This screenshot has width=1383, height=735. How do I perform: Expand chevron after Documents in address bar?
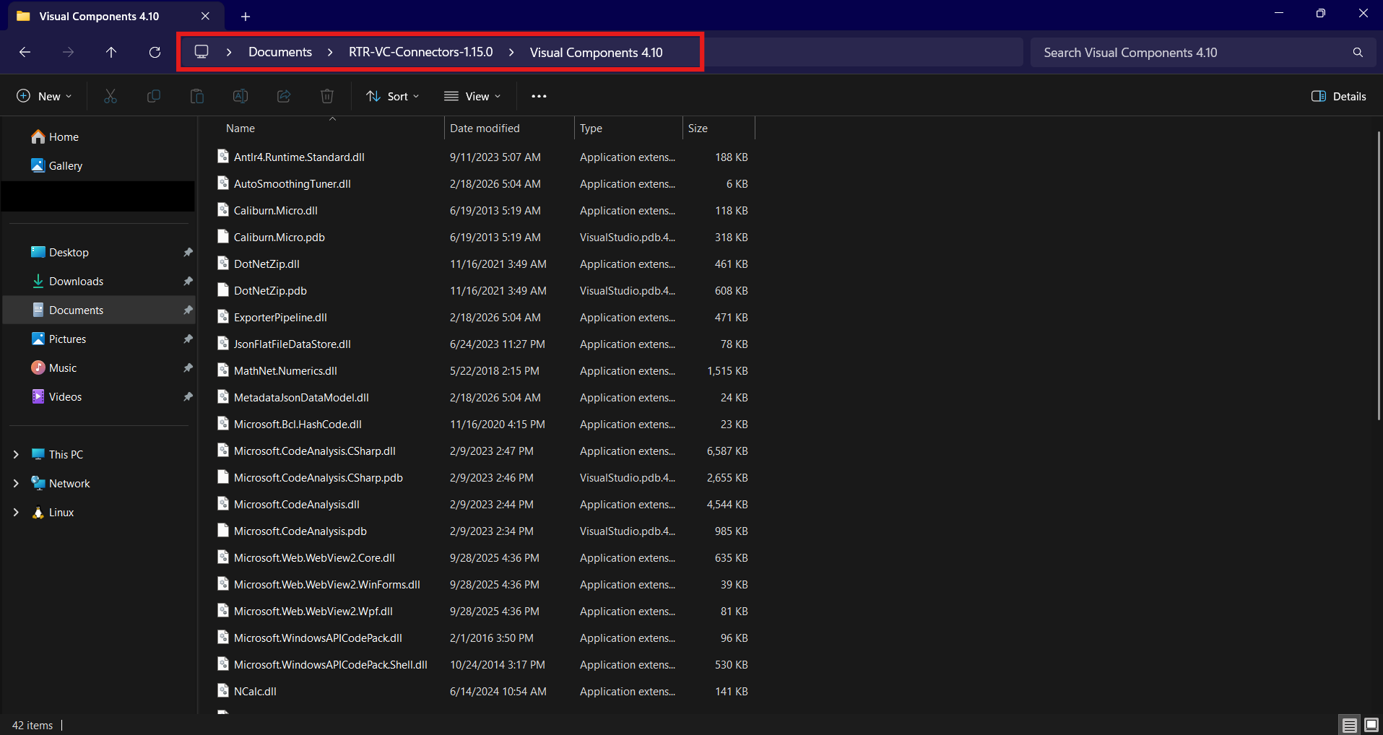(330, 52)
